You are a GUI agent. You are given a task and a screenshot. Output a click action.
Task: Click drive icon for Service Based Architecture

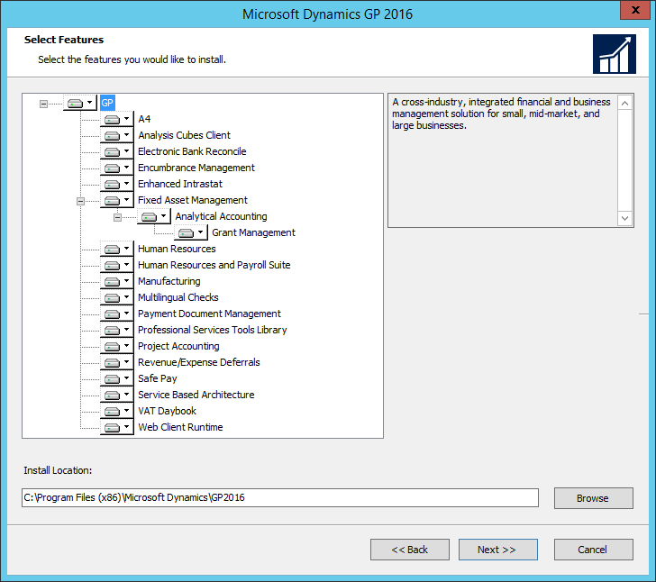click(x=117, y=395)
